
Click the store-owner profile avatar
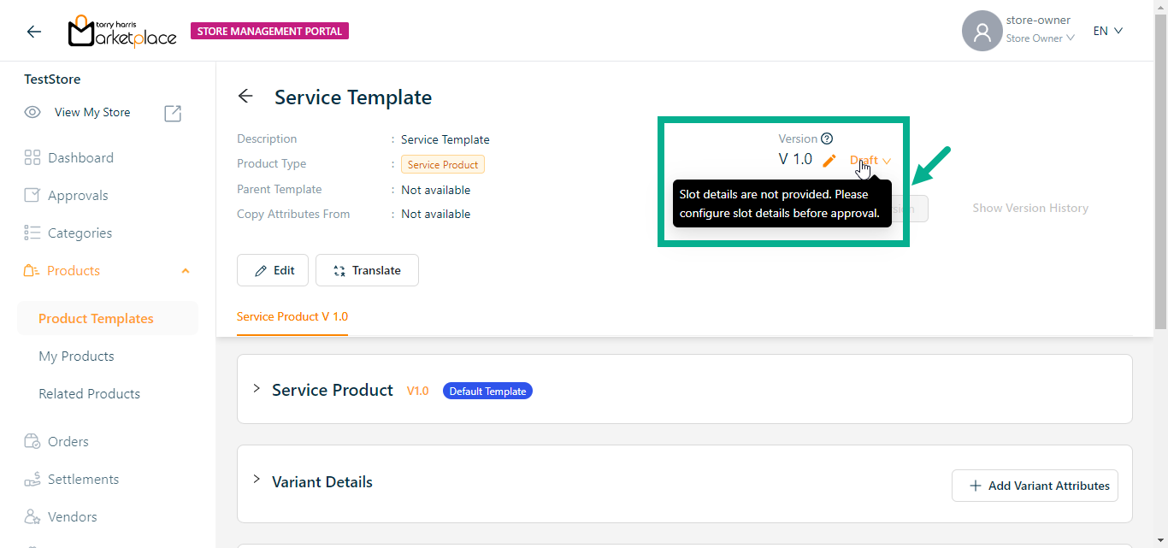[982, 32]
